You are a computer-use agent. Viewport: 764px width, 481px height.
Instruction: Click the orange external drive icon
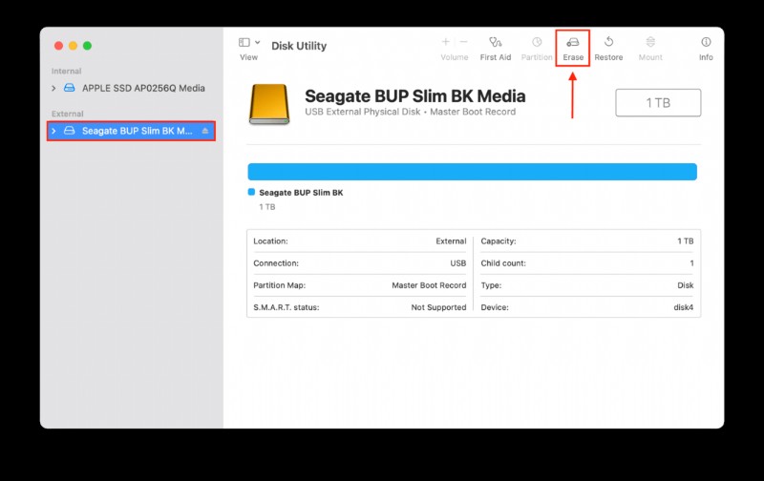pyautogui.click(x=269, y=104)
